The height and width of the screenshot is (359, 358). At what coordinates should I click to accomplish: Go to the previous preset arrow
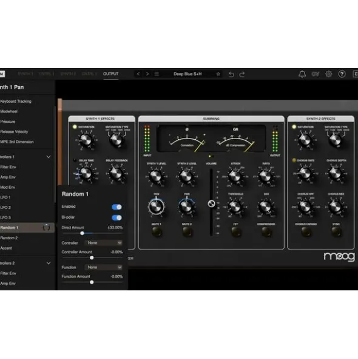[x=138, y=74]
